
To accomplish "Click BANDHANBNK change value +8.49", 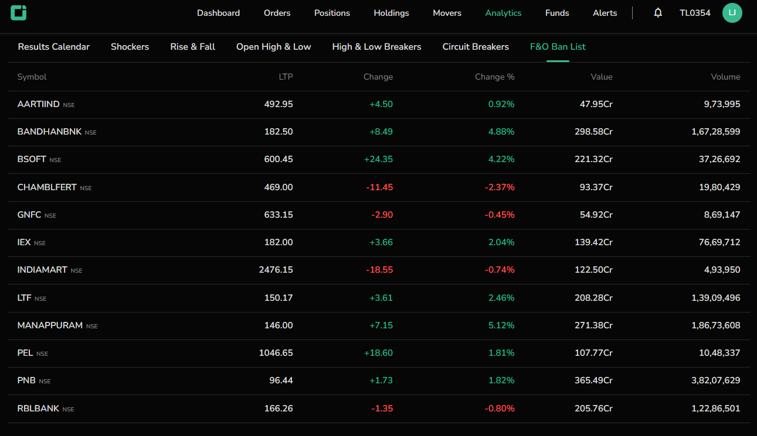I will click(x=381, y=132).
